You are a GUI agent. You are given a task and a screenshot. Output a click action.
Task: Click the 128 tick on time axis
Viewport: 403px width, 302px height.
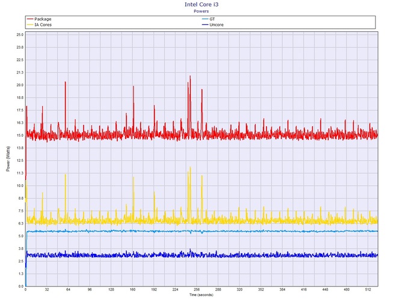point(111,289)
